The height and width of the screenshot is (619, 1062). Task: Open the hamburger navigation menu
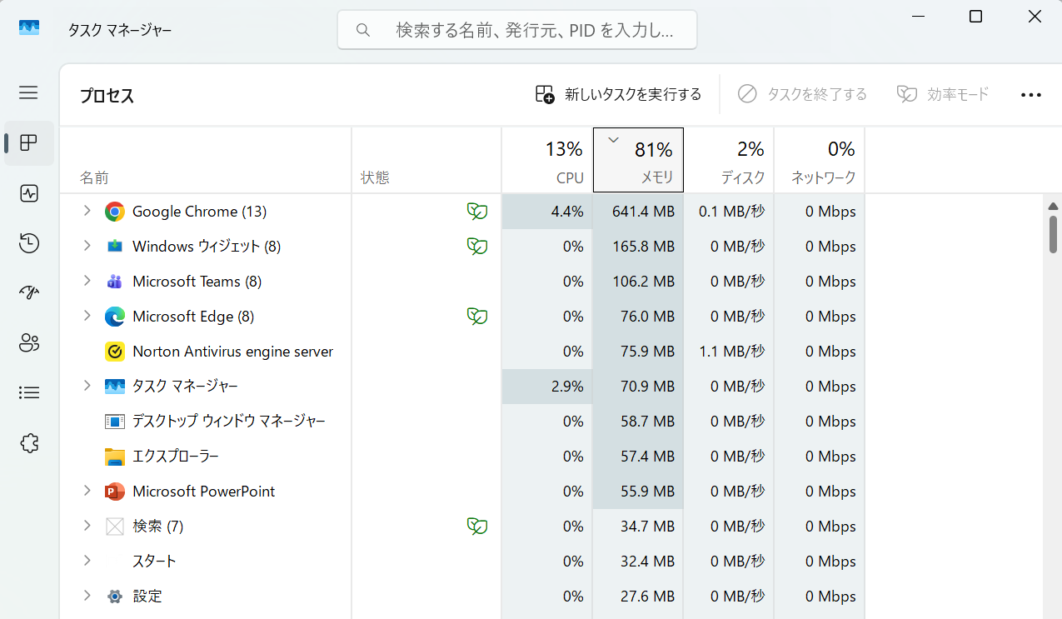(28, 92)
